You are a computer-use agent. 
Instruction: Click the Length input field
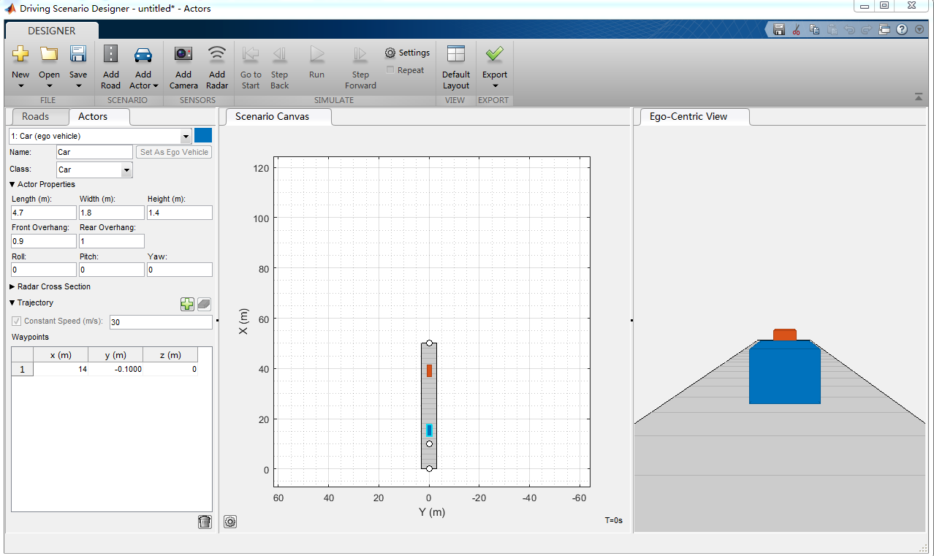(44, 213)
